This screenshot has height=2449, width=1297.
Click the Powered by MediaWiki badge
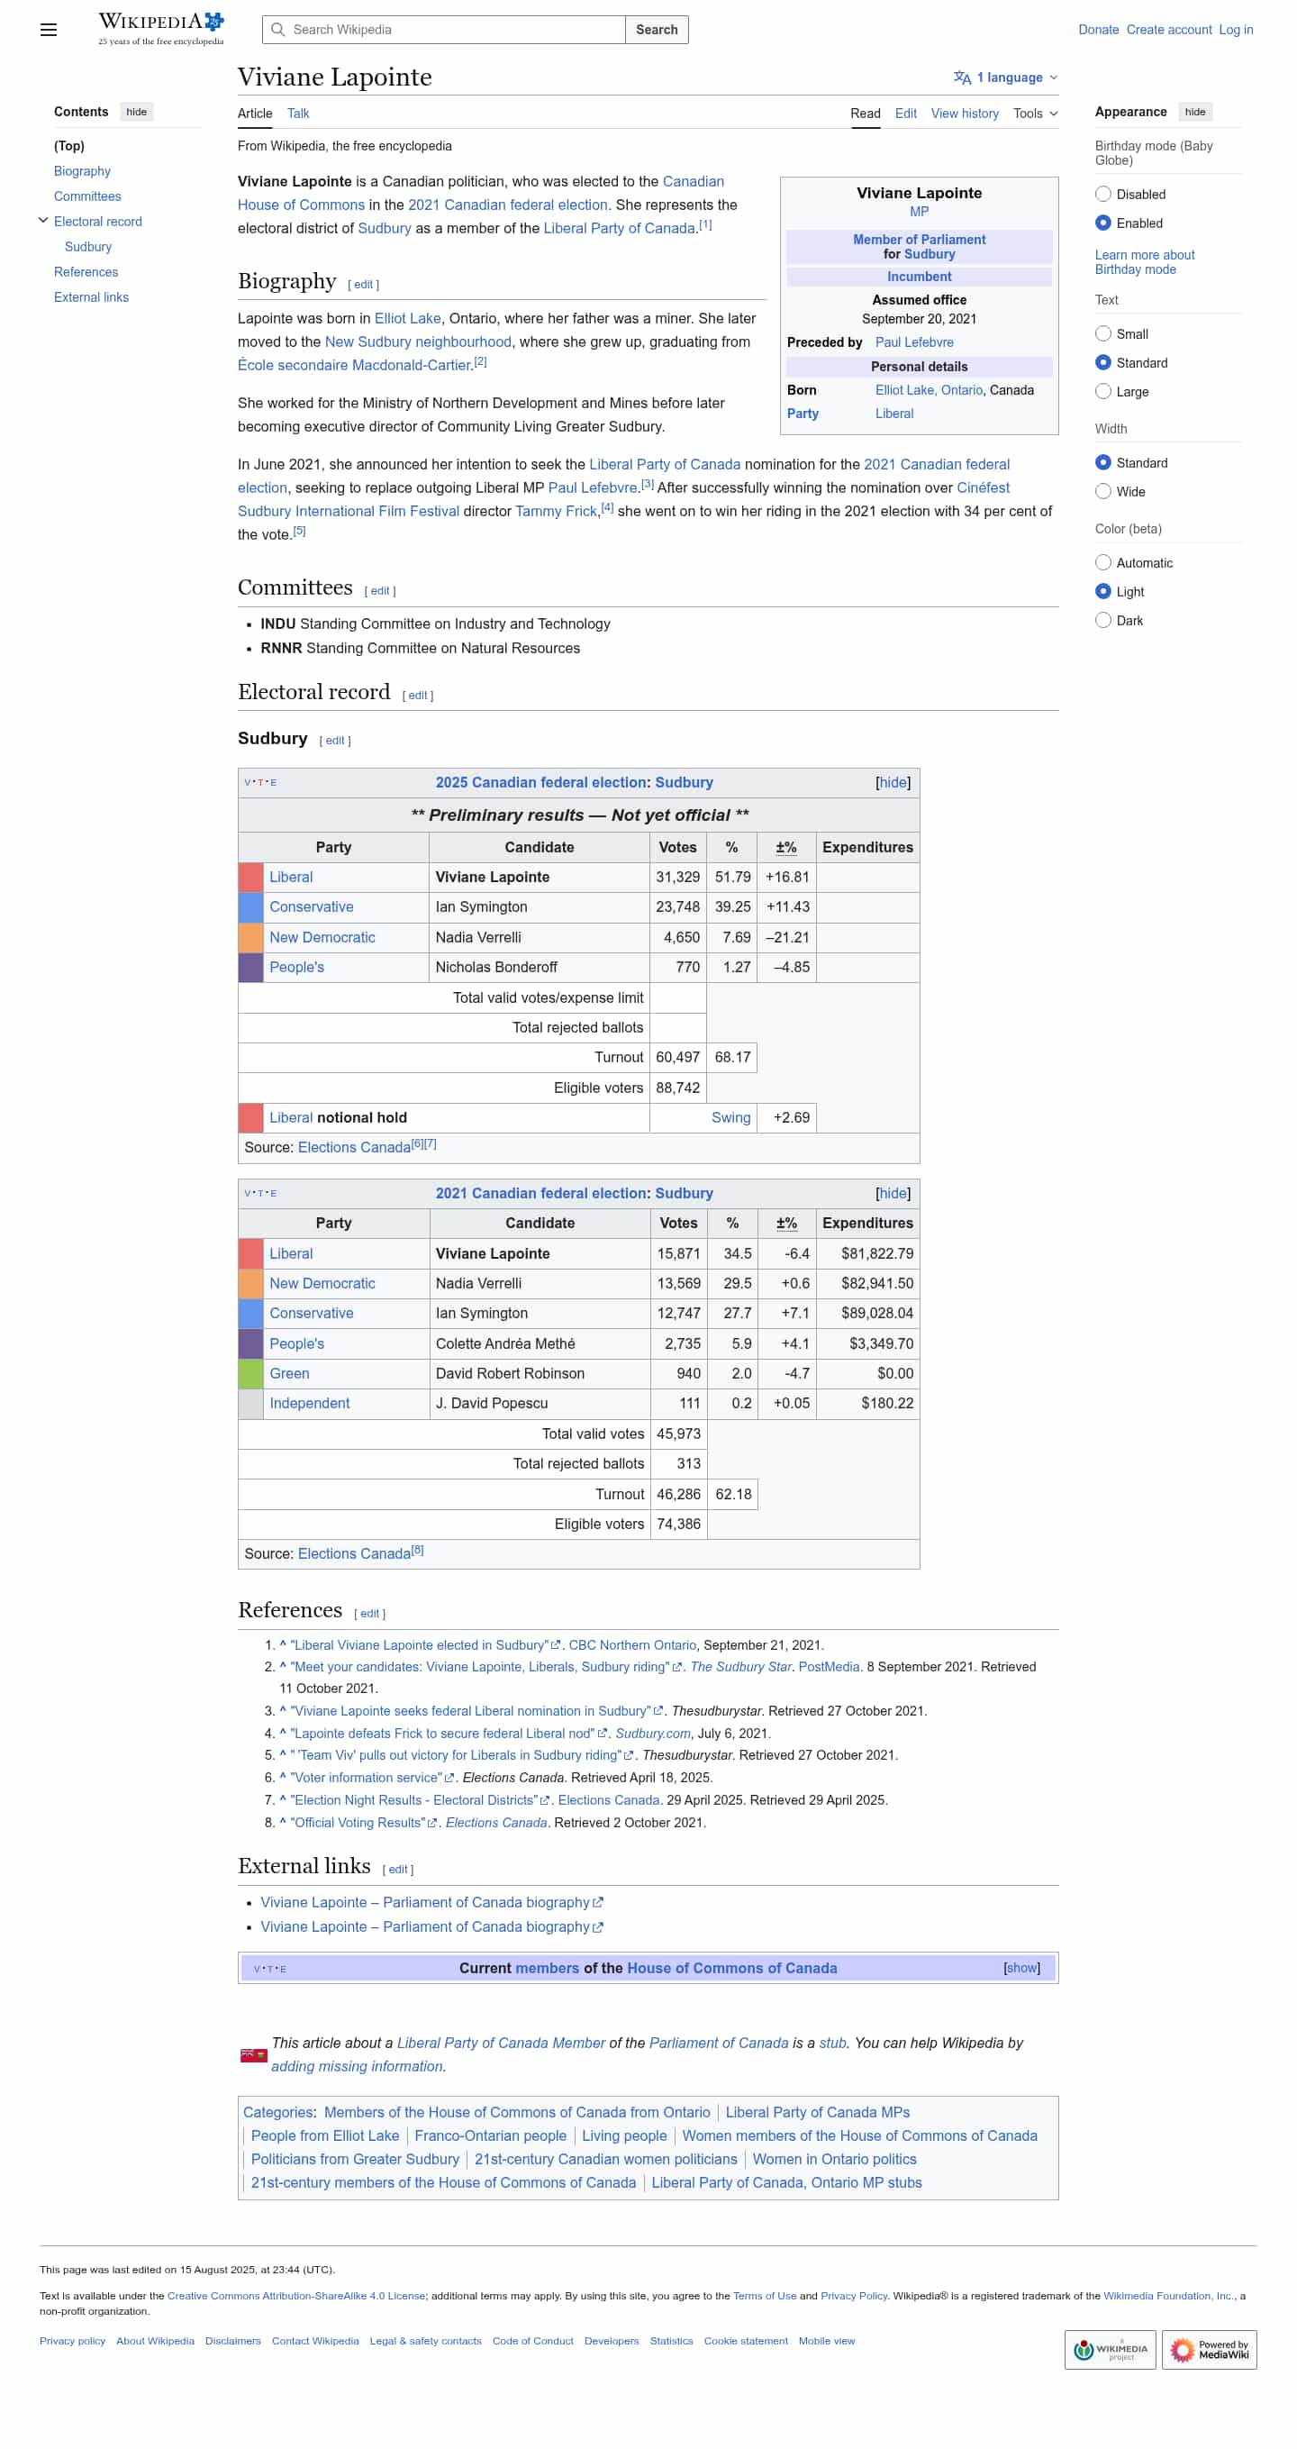(x=1208, y=2349)
